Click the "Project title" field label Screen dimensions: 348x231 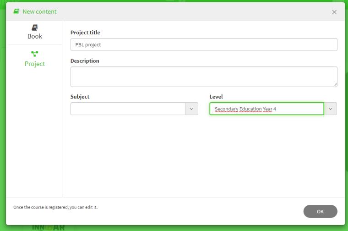pyautogui.click(x=85, y=33)
